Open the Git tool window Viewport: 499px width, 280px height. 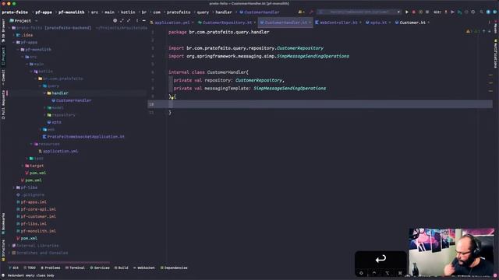coord(14,268)
